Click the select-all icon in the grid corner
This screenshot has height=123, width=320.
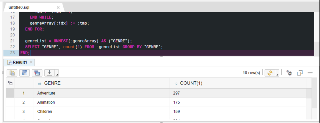(x=10, y=83)
